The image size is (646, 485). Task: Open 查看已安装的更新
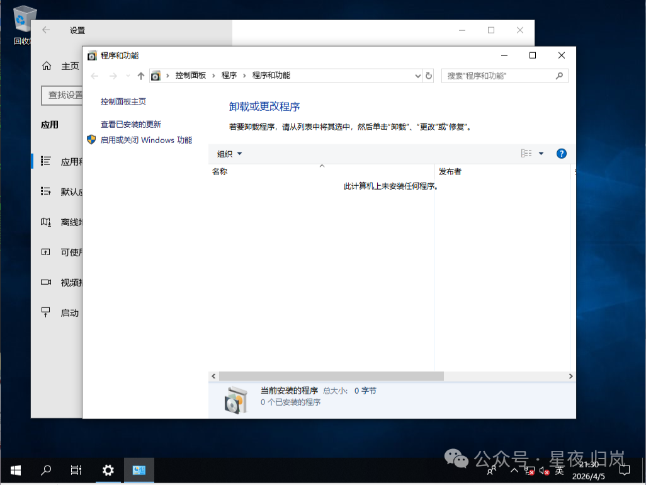pos(132,125)
